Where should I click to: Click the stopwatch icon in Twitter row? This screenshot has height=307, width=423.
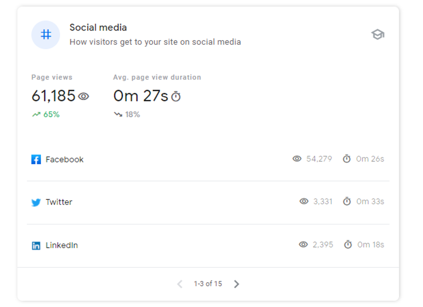click(x=347, y=201)
